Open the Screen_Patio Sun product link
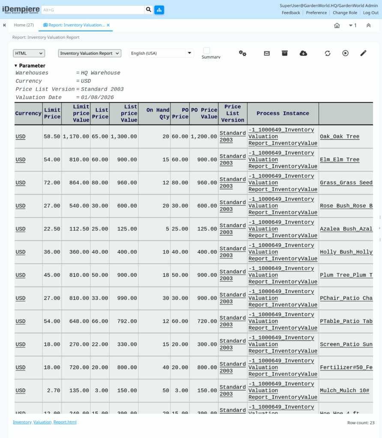Viewport: 382px width, 438px height. (x=346, y=344)
